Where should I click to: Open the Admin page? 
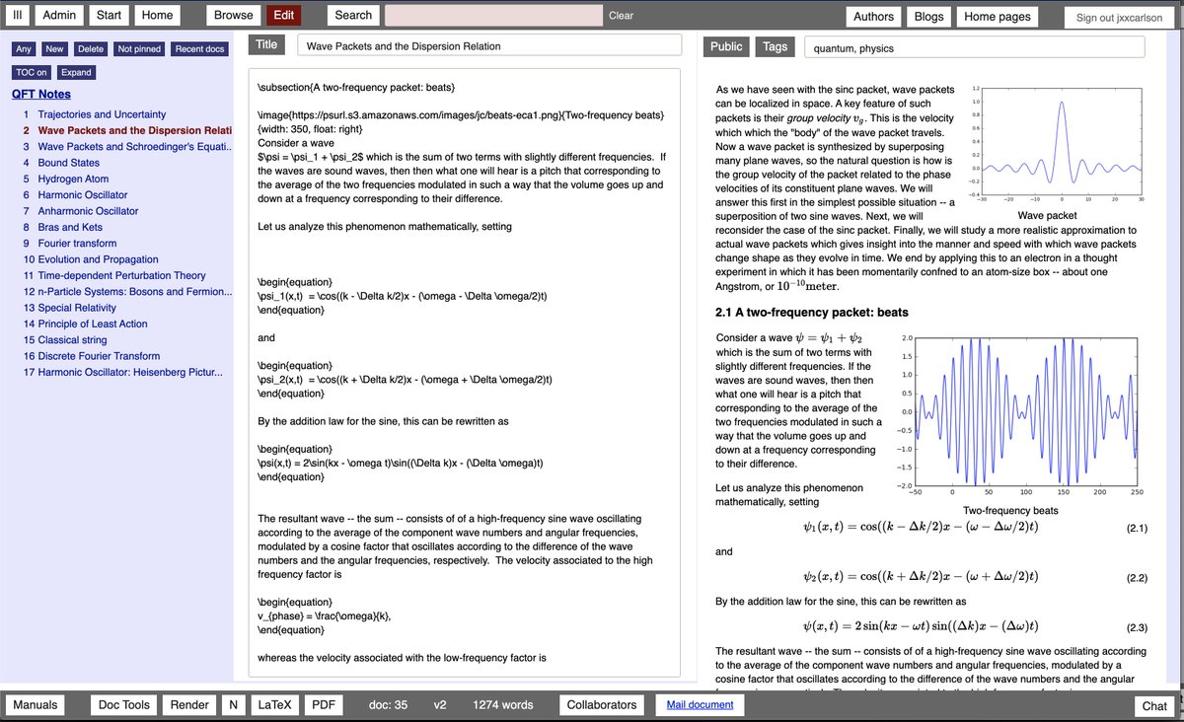pos(59,15)
